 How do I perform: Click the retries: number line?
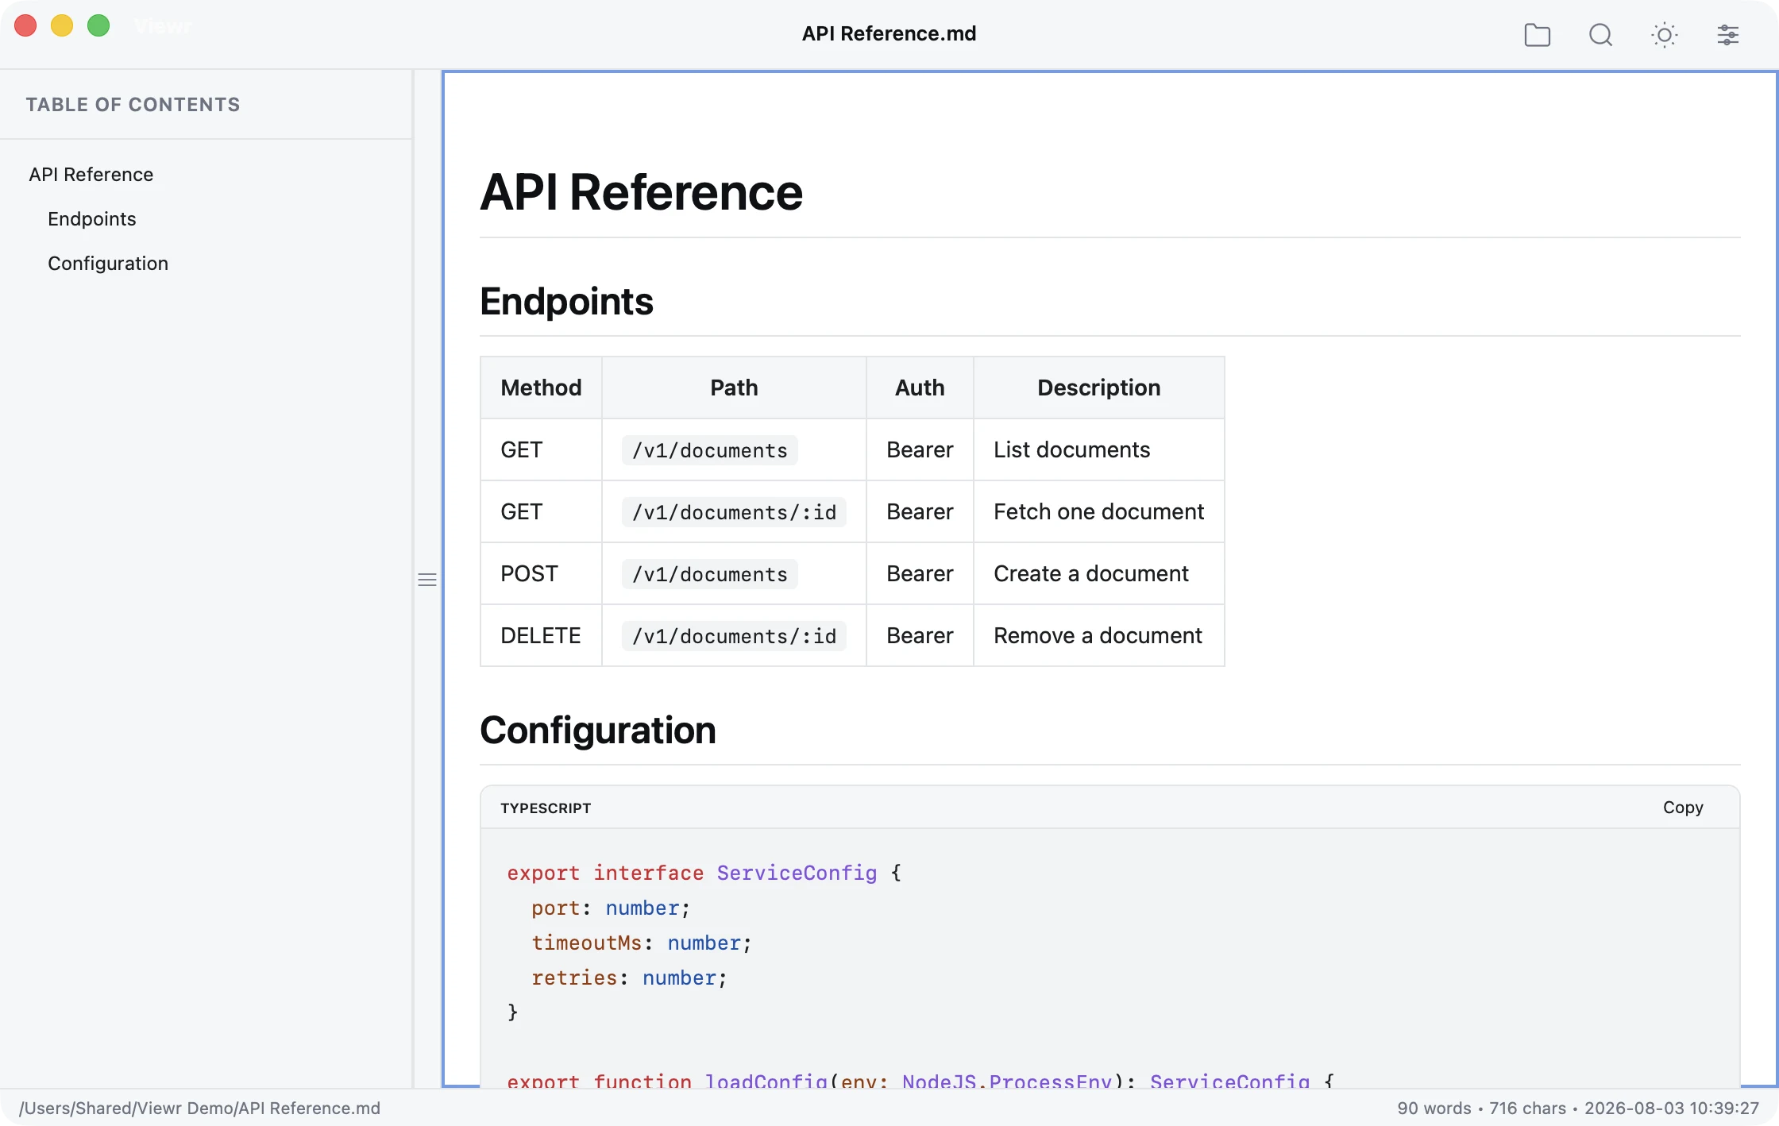click(629, 978)
